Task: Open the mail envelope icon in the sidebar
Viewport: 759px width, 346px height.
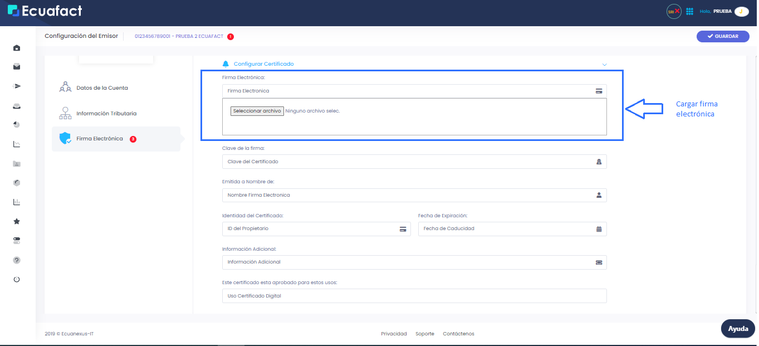Action: pos(16,67)
